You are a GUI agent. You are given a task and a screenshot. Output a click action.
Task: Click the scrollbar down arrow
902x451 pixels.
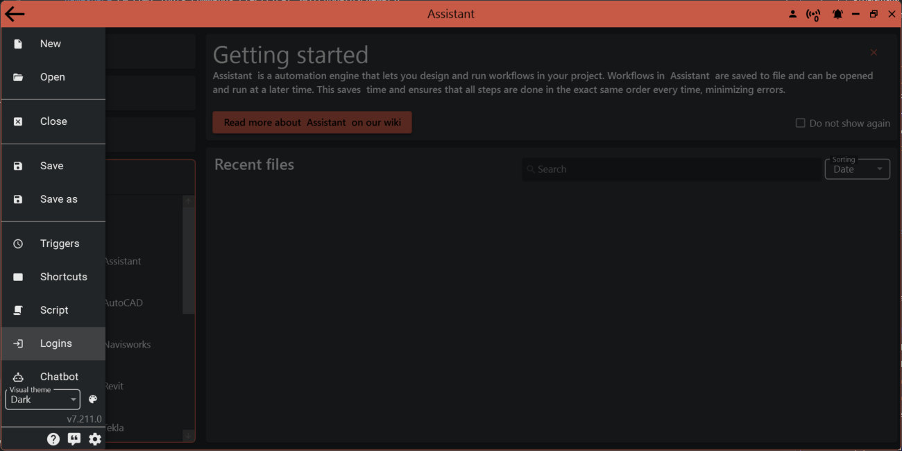(x=188, y=436)
